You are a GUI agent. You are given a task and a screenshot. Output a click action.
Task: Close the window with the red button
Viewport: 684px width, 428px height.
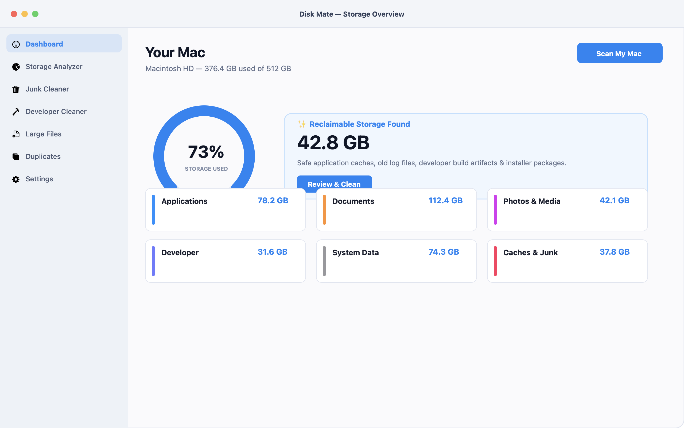click(x=14, y=14)
